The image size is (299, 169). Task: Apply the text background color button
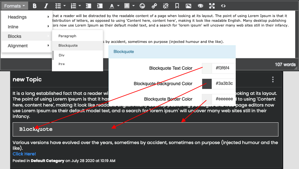(x=127, y=6)
